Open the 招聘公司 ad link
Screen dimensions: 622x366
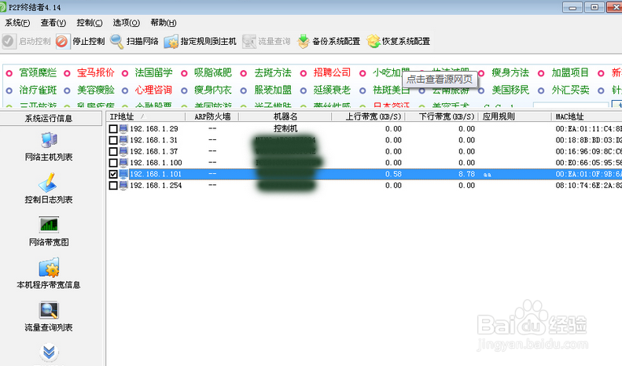[x=332, y=72]
